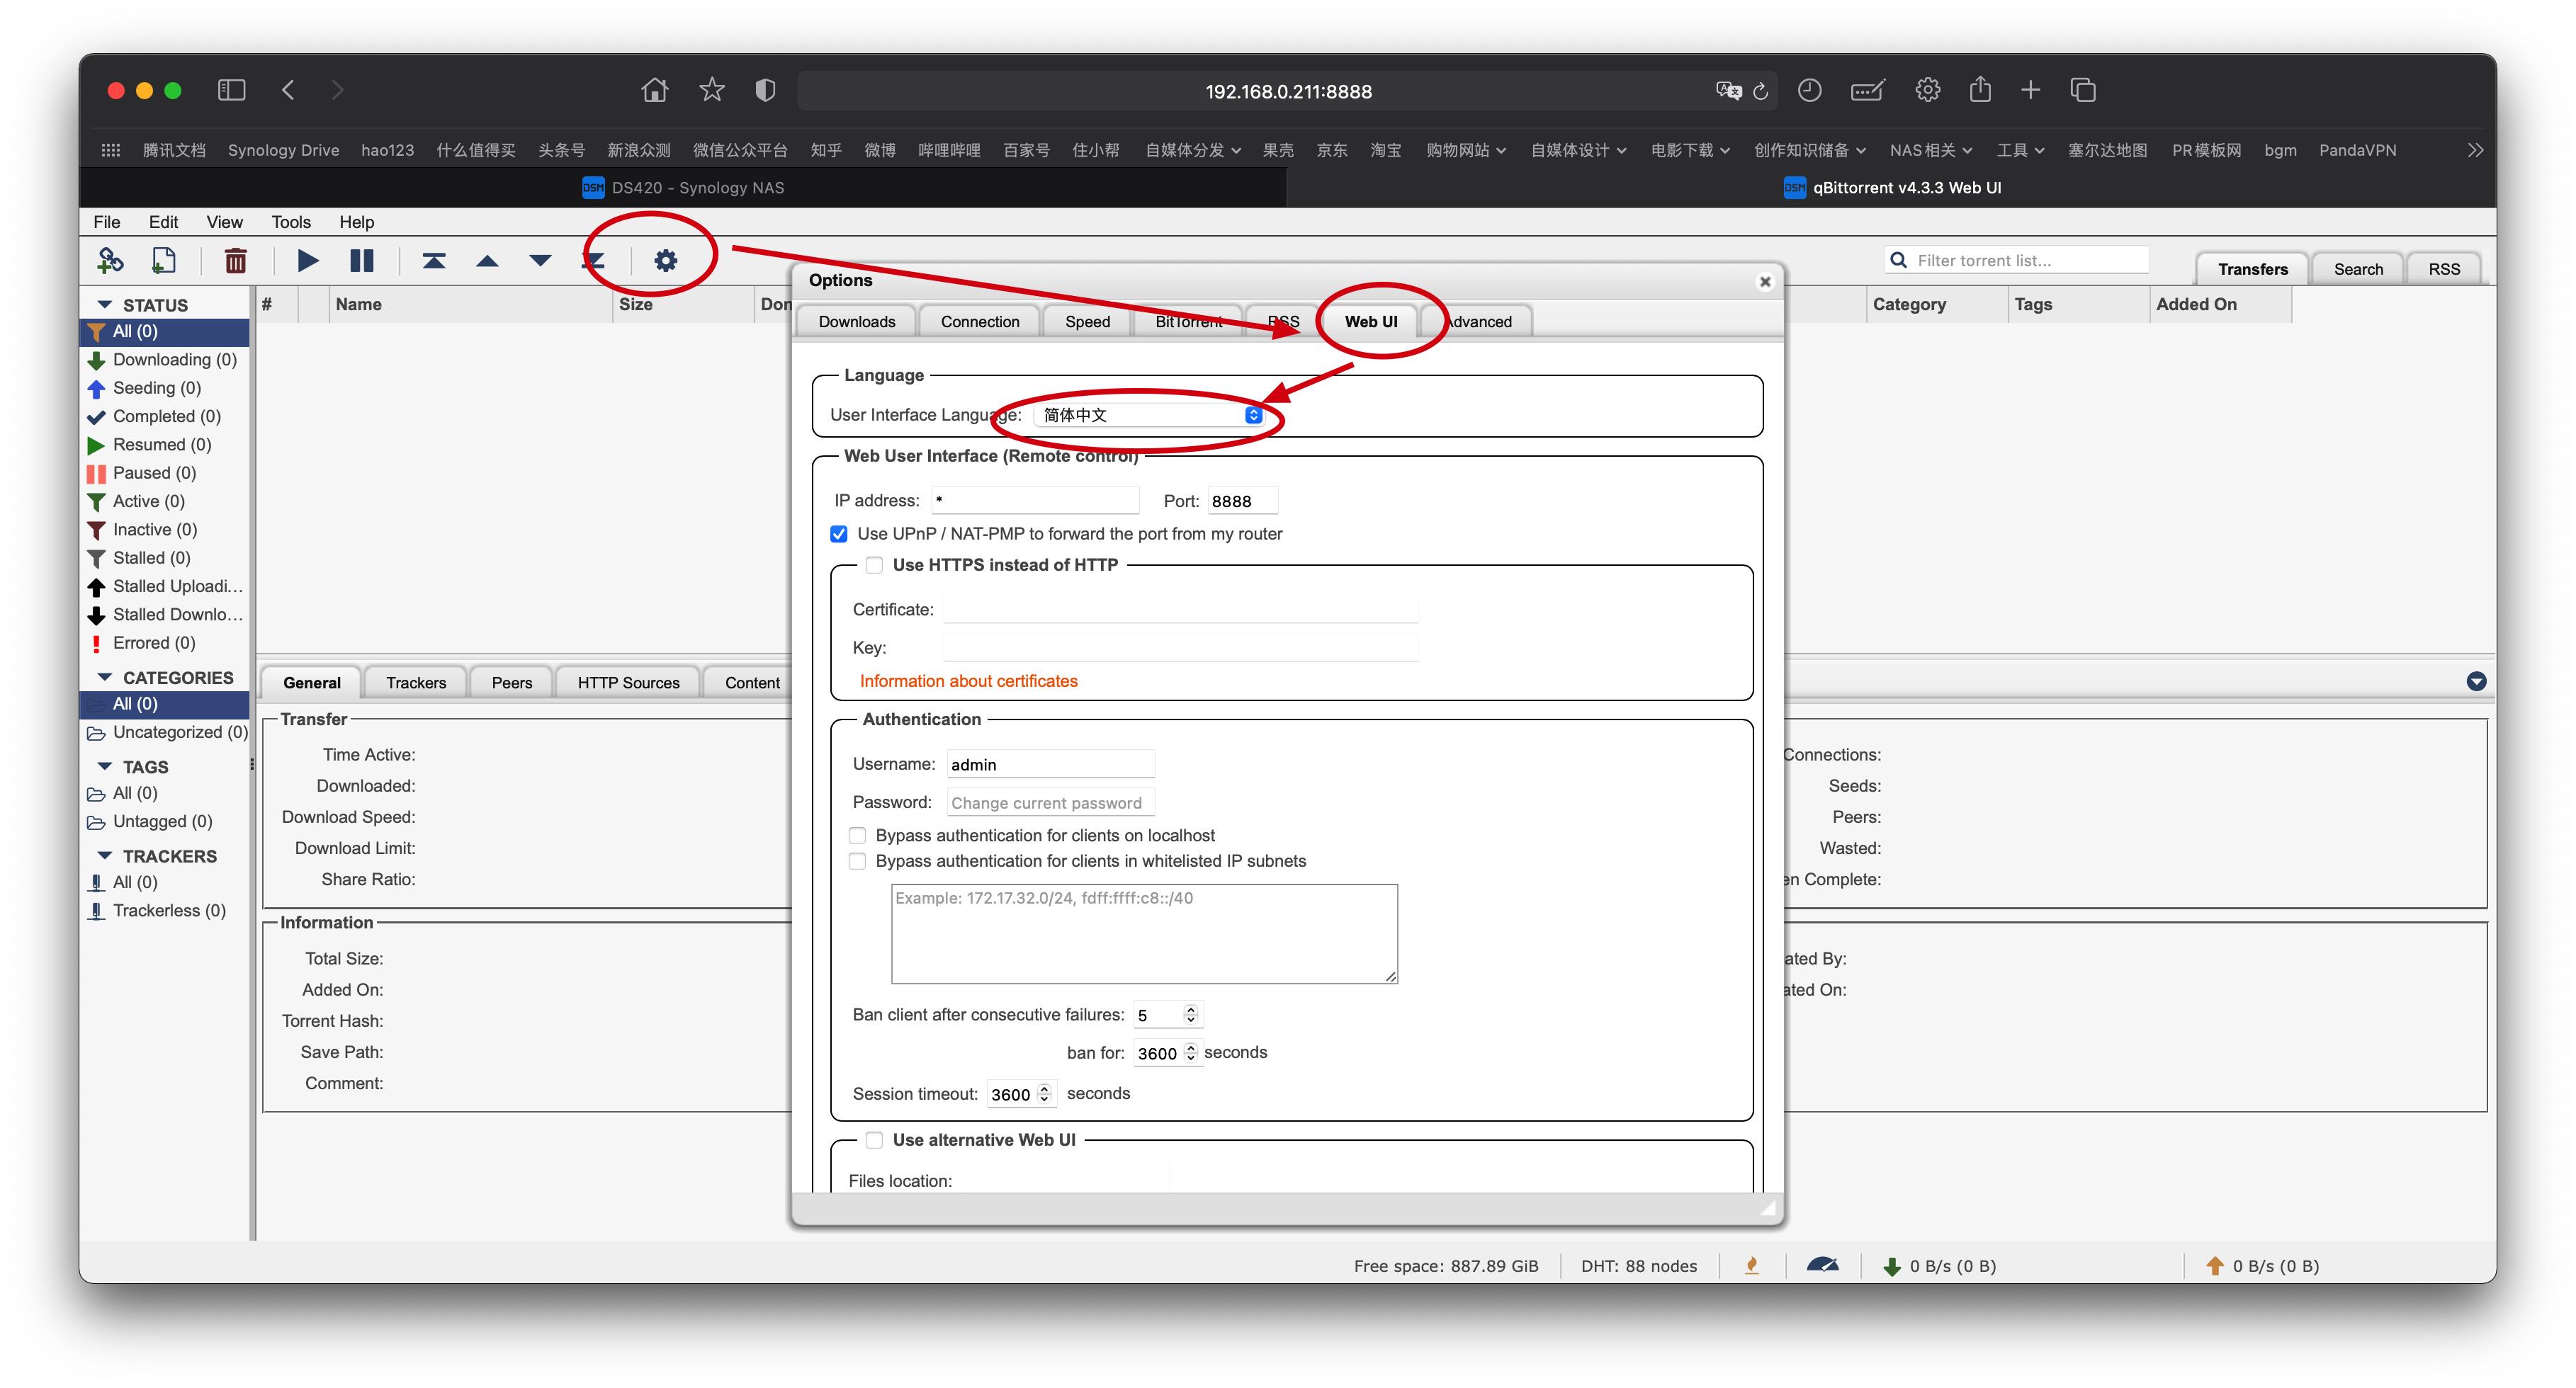
Task: Collapse the STATUS section in sidebar
Action: 104,305
